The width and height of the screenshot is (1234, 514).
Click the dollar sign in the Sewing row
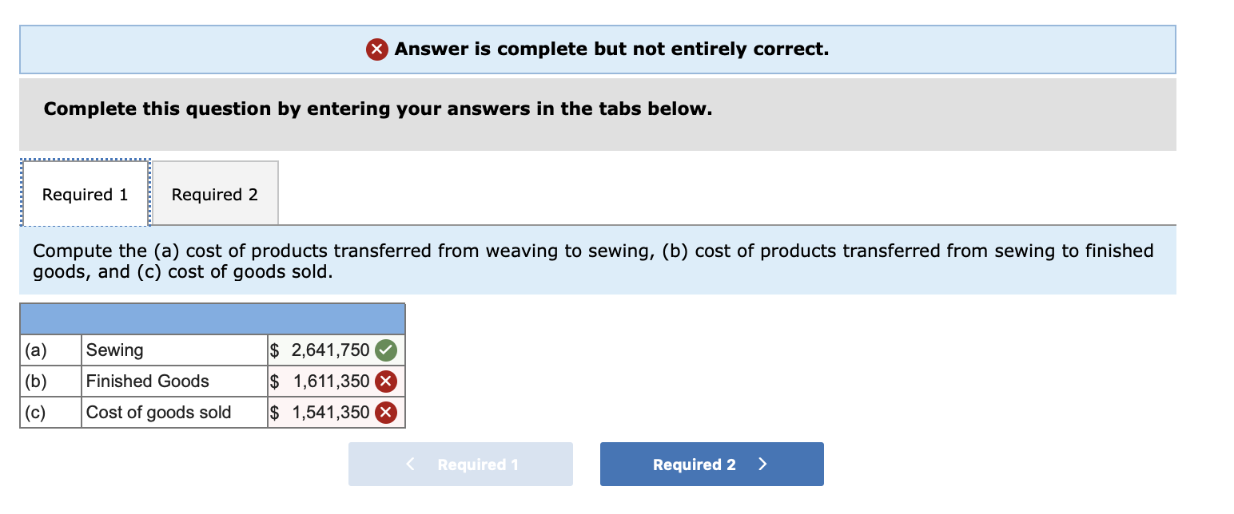click(273, 350)
